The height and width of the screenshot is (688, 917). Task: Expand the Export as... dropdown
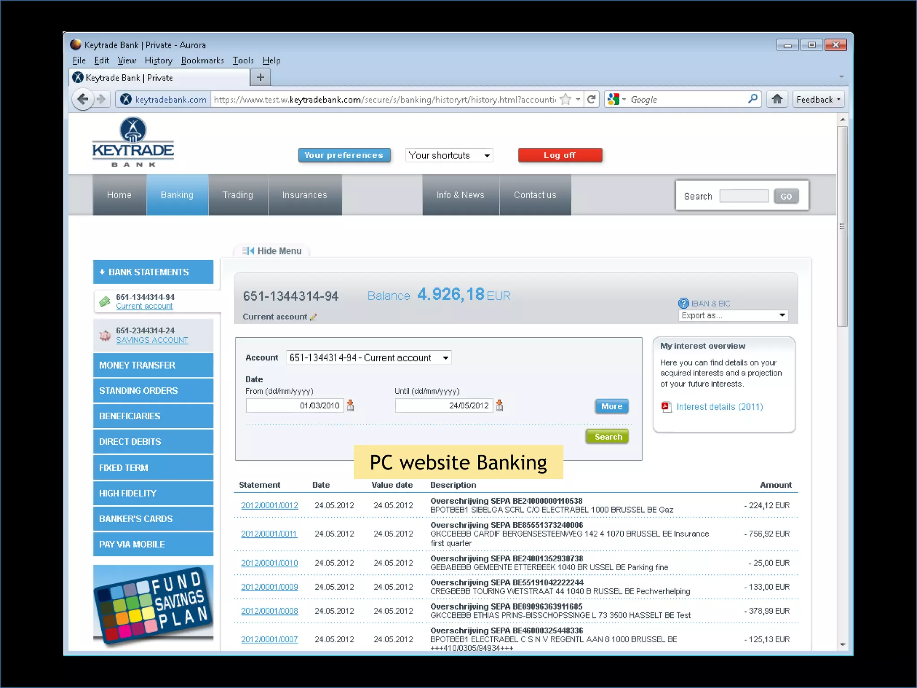point(733,315)
